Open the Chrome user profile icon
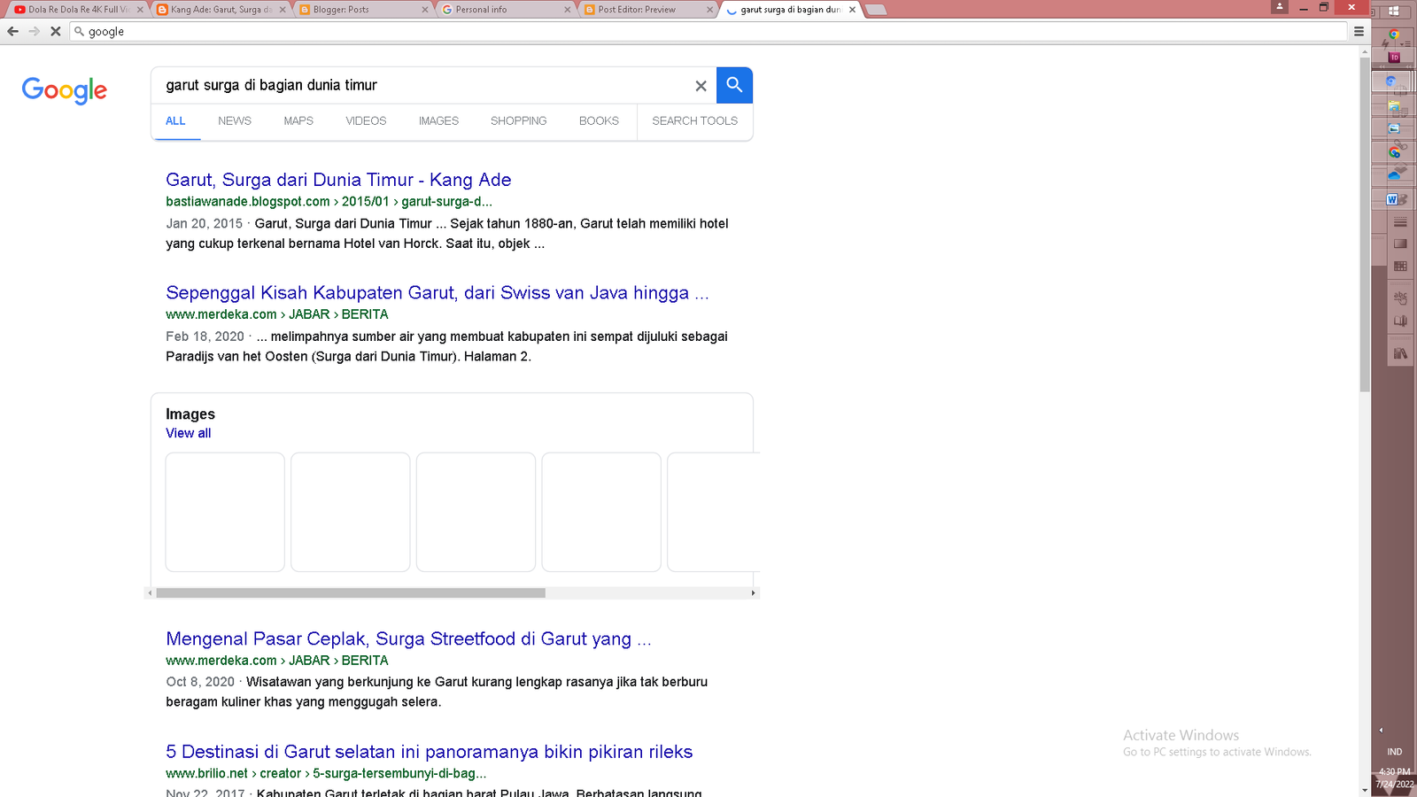 point(1279,7)
